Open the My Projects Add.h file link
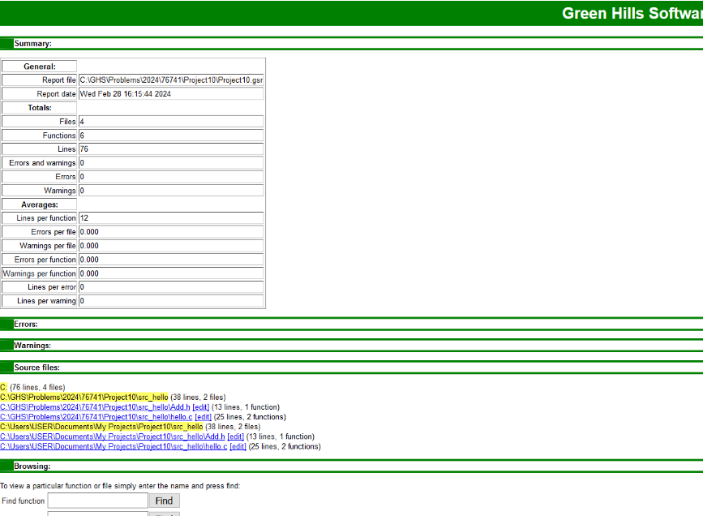The width and height of the screenshot is (703, 516). click(113, 436)
